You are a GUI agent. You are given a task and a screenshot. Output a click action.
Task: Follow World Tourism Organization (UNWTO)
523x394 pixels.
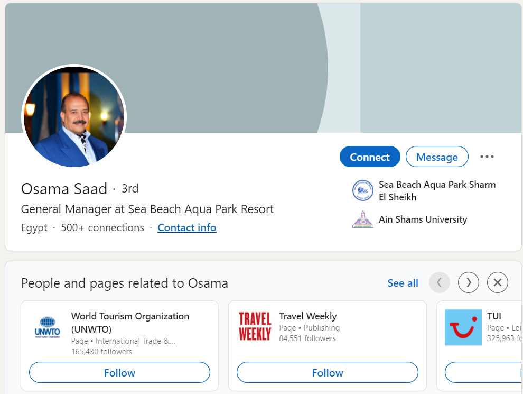tap(119, 373)
